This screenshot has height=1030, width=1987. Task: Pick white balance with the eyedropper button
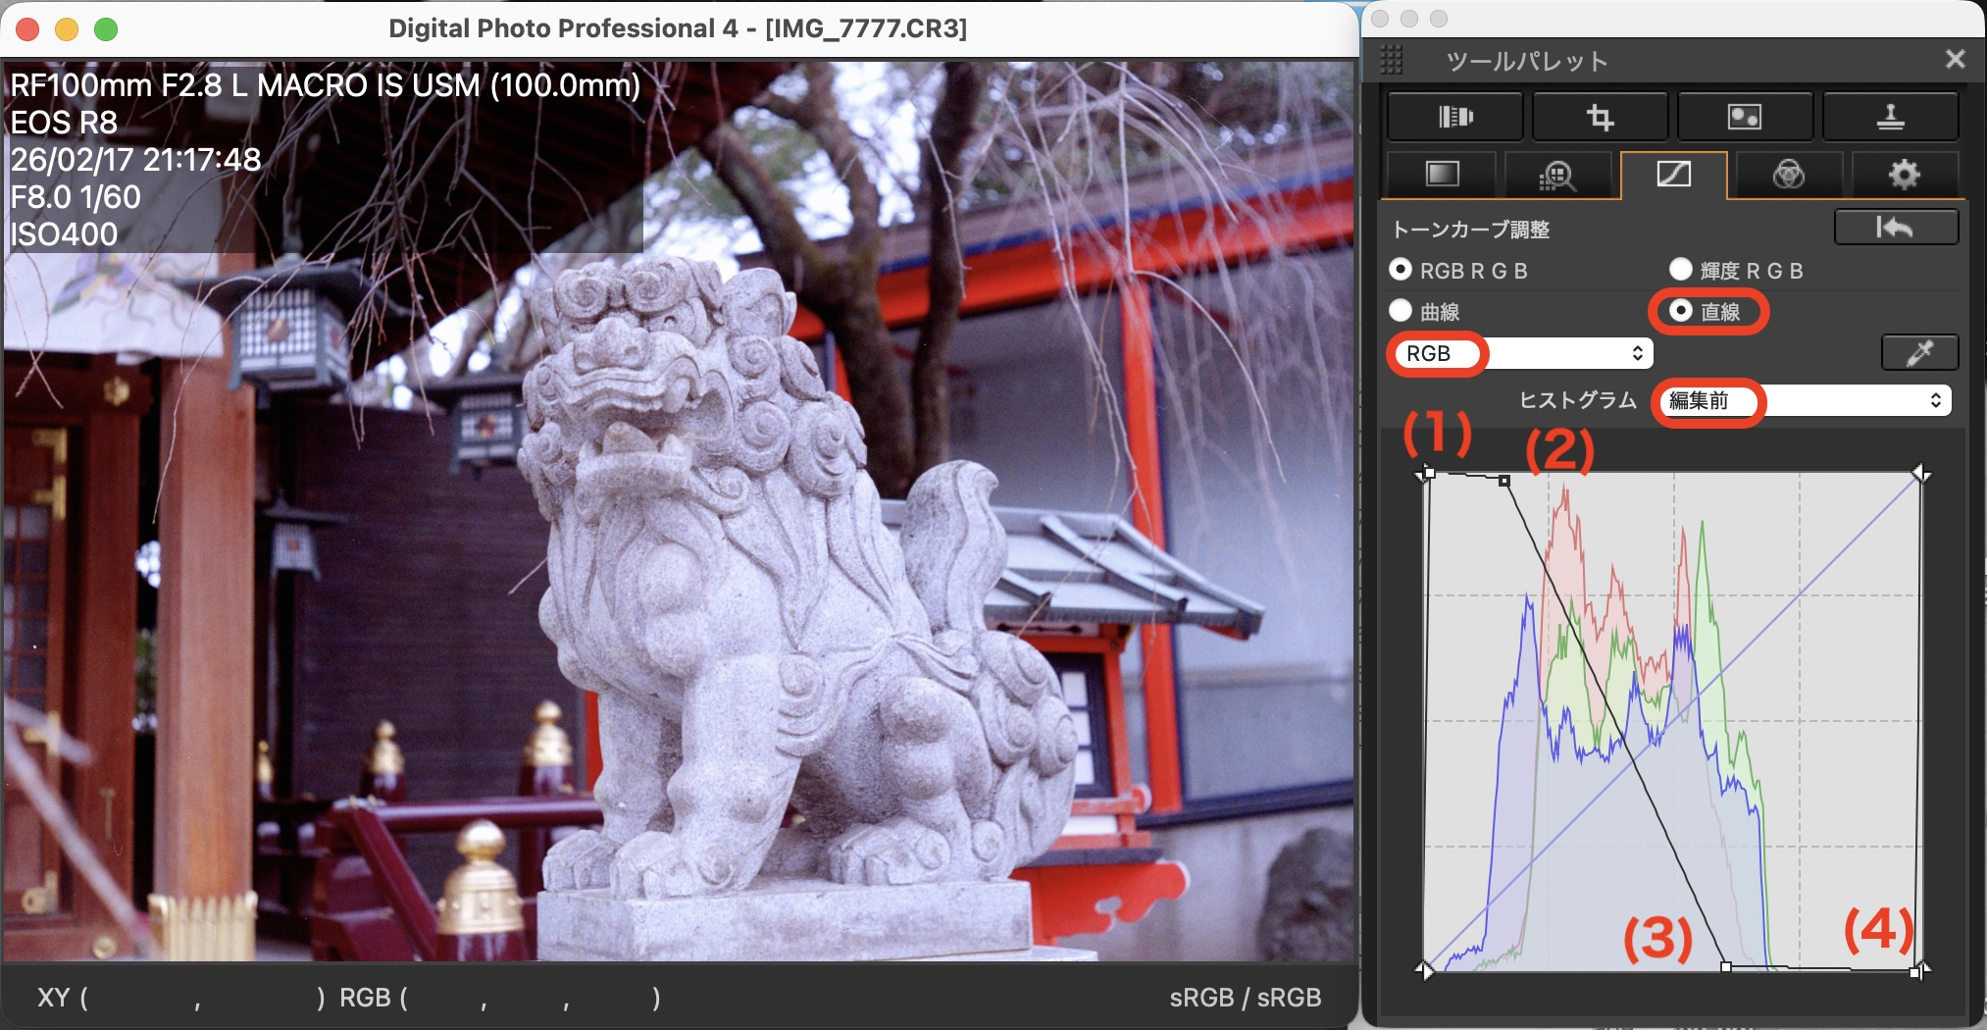(1918, 353)
